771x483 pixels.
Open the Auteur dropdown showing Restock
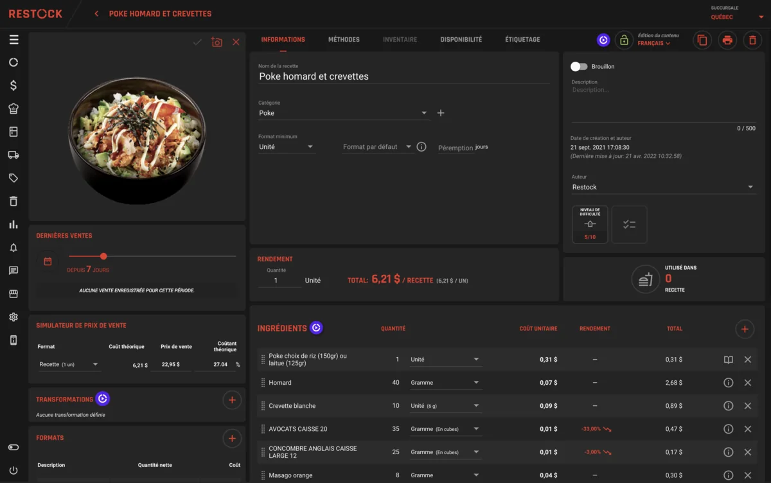point(663,187)
